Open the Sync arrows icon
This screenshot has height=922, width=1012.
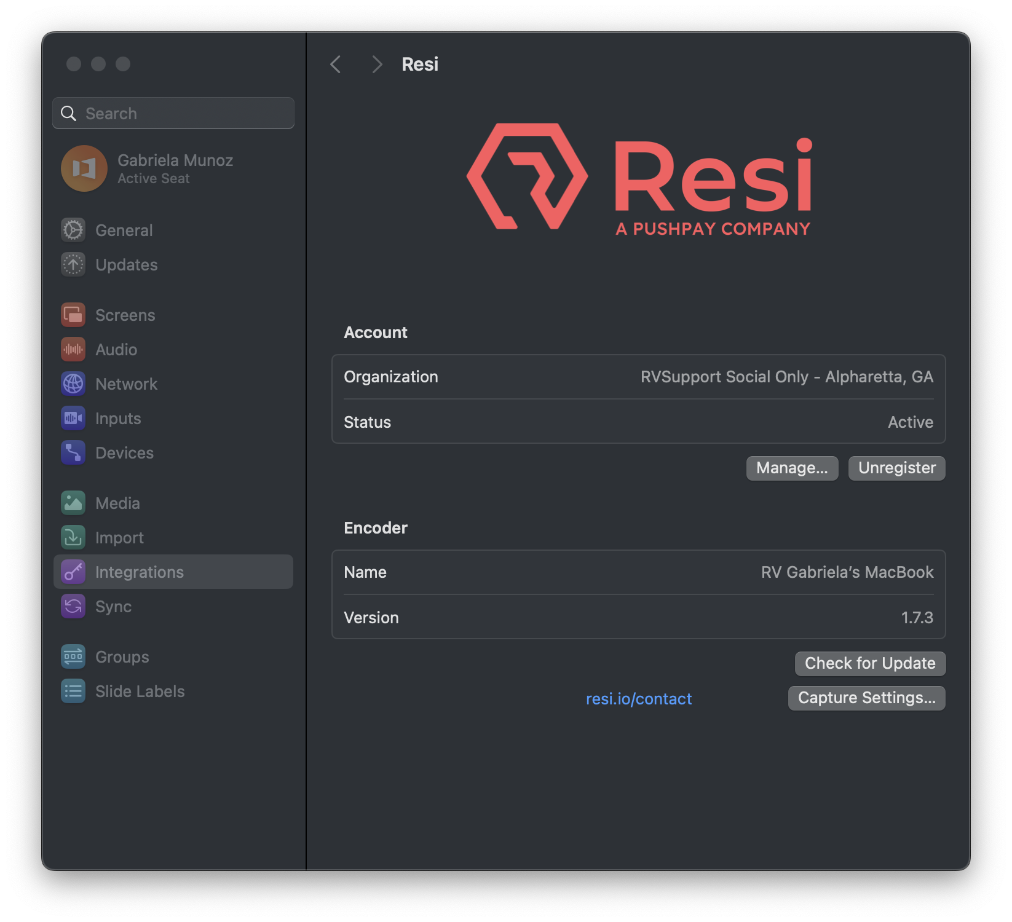click(73, 606)
